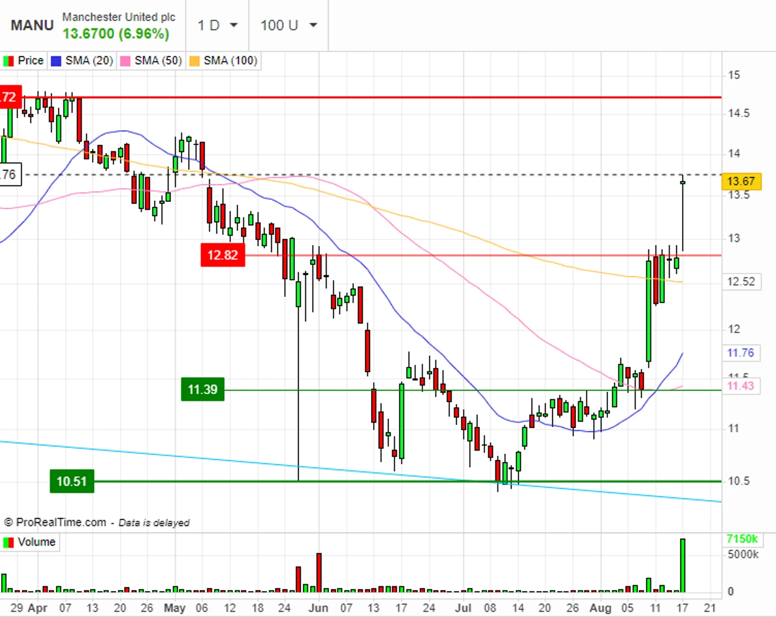The height and width of the screenshot is (617, 776).
Task: Click the Aug date axis label
Action: pos(601,607)
